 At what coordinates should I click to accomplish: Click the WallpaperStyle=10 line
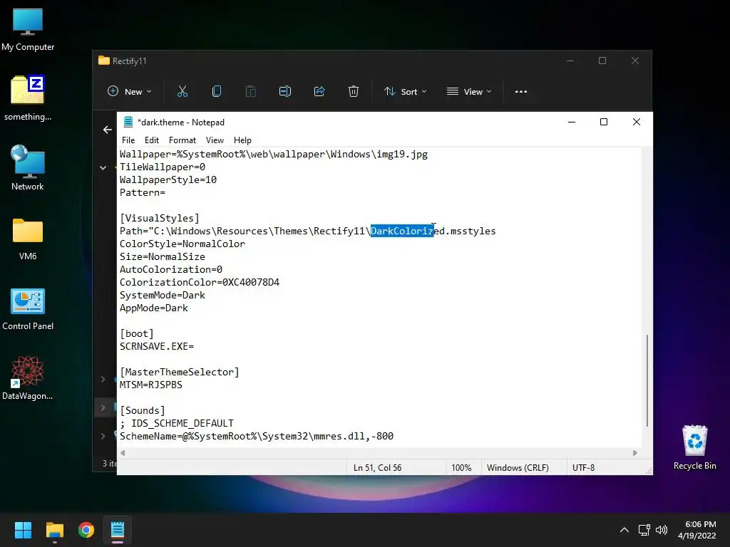168,179
